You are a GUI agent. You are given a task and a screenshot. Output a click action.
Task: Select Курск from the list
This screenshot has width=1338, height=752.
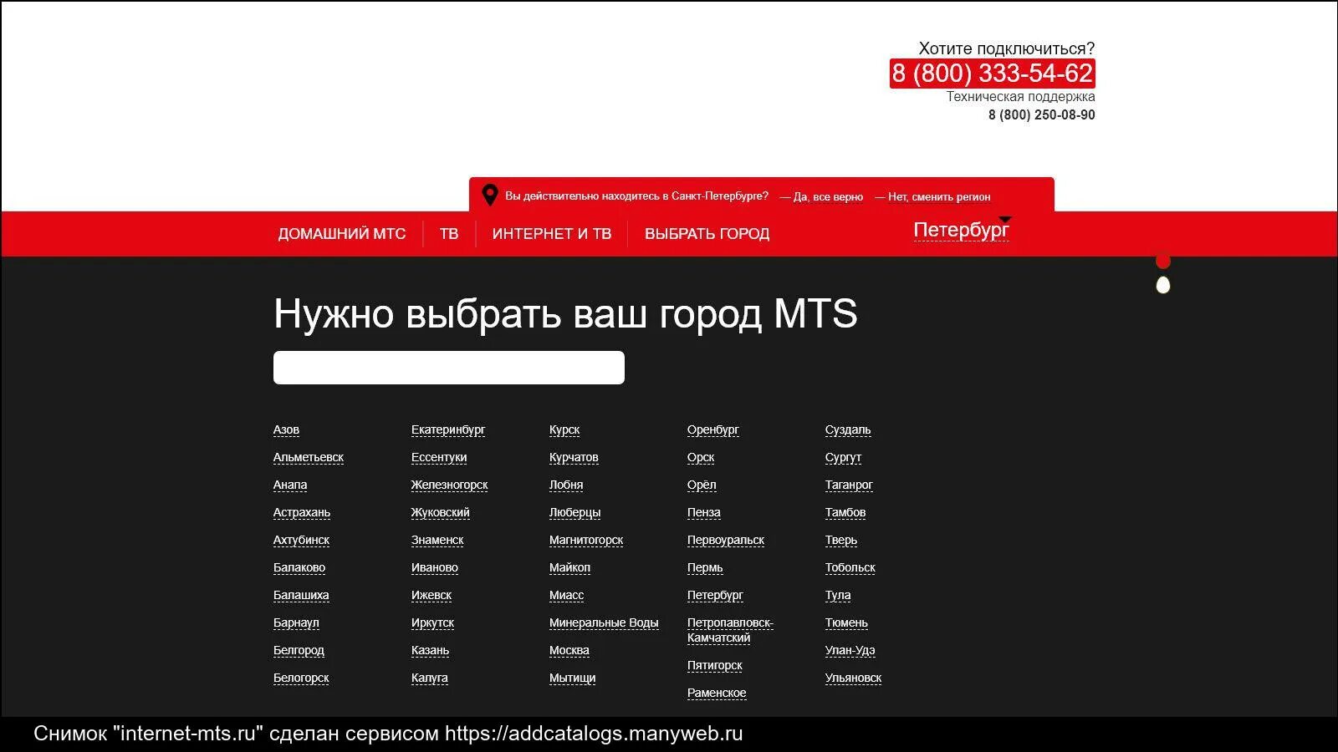pyautogui.click(x=564, y=429)
